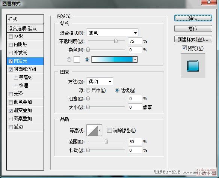Uncheck the 斜面和浮雕 checkbox
The width and height of the screenshot is (219, 178).
pos(11,69)
